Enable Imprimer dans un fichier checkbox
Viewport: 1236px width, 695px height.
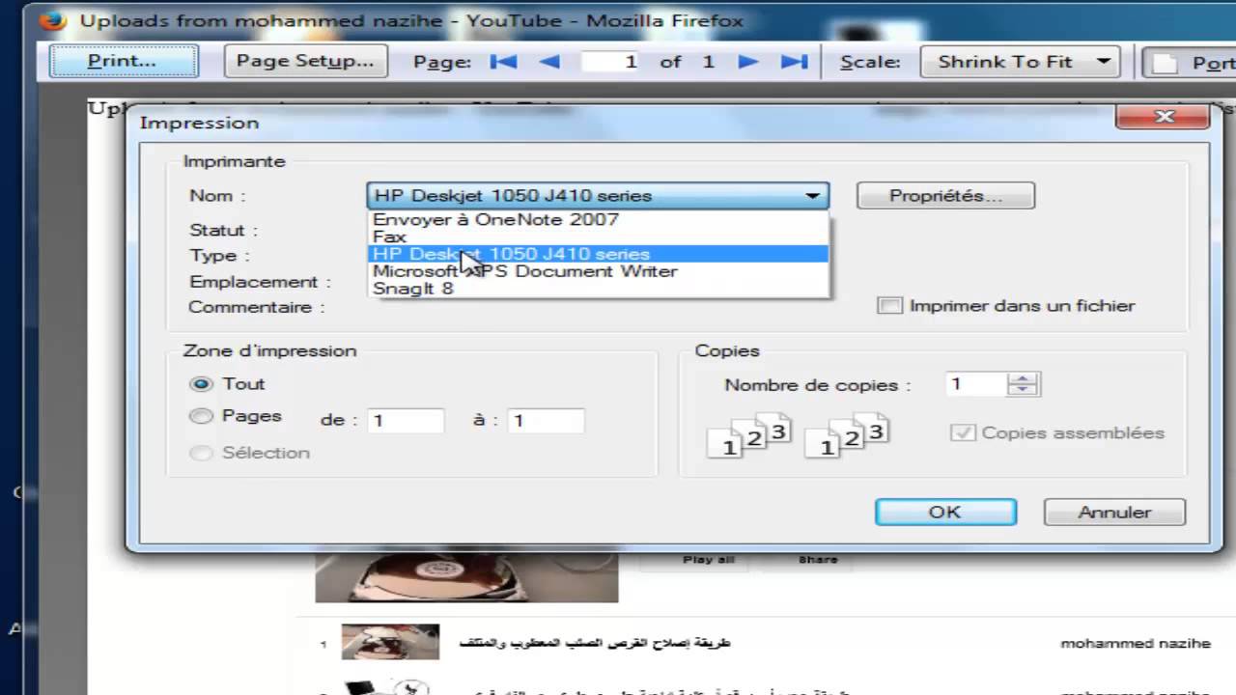[889, 306]
